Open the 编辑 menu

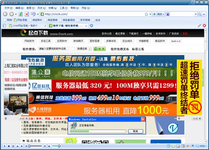tap(20, 8)
